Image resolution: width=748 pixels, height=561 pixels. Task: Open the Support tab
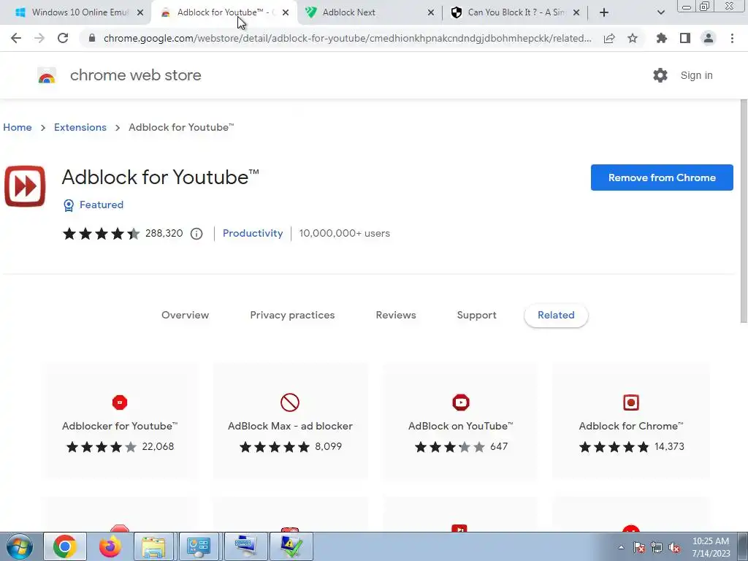tap(476, 315)
